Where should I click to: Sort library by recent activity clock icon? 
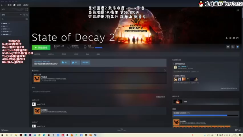24,15
